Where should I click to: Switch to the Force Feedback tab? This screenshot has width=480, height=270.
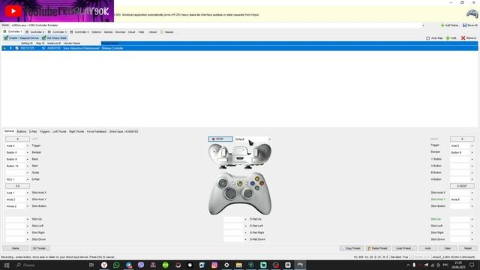[97, 132]
